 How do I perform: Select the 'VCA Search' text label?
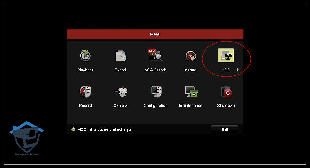pyautogui.click(x=156, y=70)
